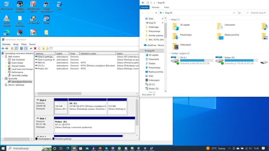Click the red X delete toolbar icon
The width and height of the screenshot is (269, 151).
click(35, 48)
